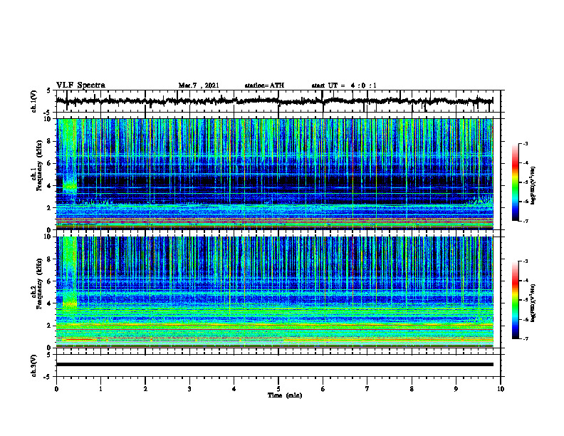564x436 pixels.
Task: Click the "Time (min)" axis title
Action: tap(285, 395)
